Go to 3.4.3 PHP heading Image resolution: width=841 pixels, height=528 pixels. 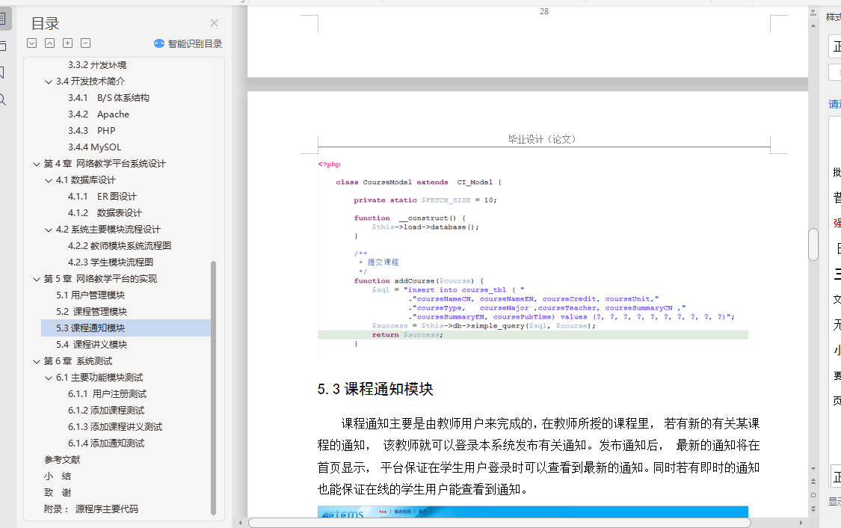[x=92, y=130]
